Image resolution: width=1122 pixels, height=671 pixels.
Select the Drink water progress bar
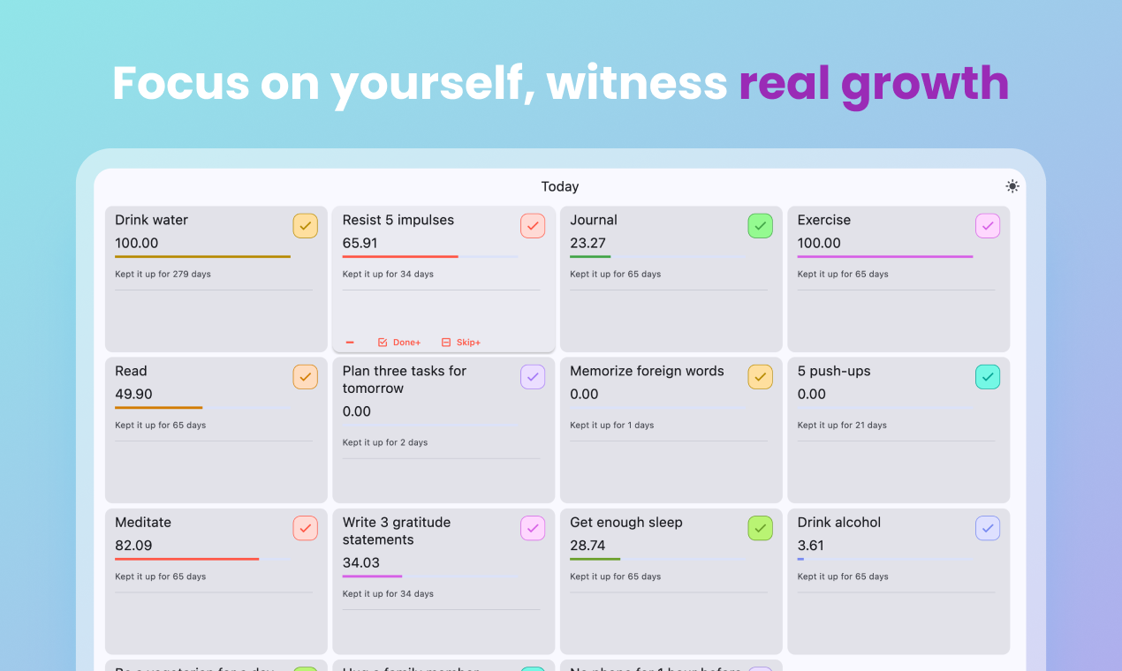pyautogui.click(x=202, y=257)
